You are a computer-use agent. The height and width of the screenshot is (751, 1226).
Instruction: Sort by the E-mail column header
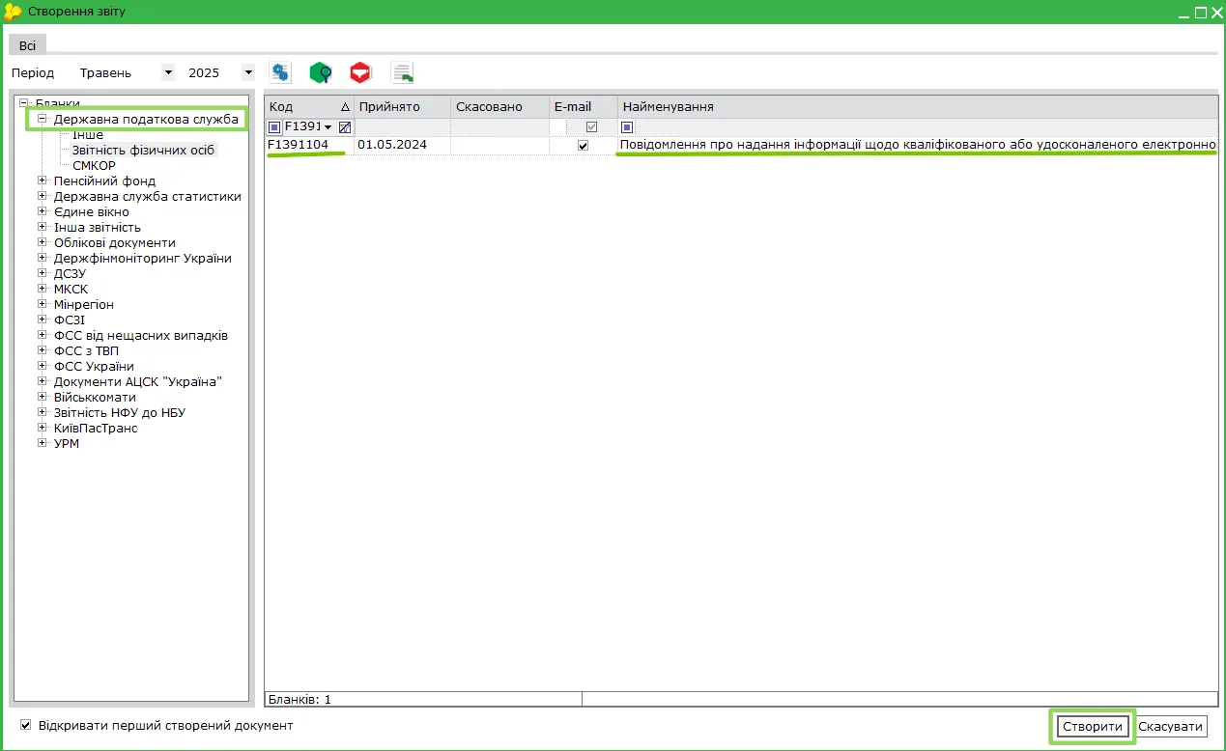(584, 106)
